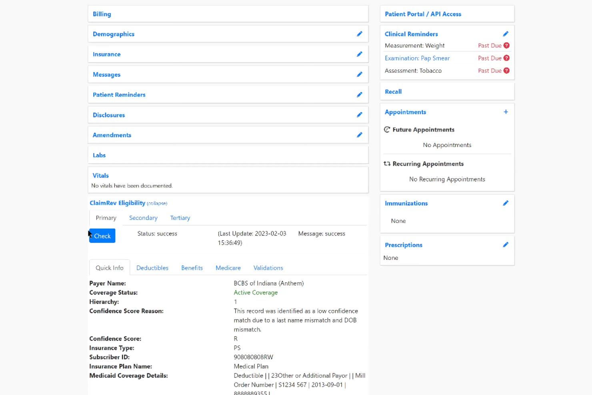Open the Medicare tab
592x395 pixels.
point(228,268)
